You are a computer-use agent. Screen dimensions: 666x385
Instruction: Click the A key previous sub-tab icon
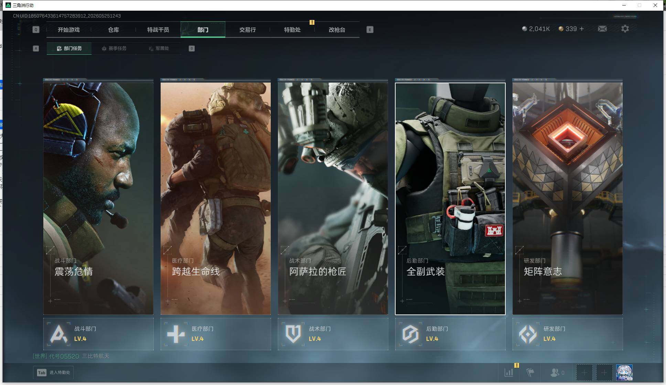pyautogui.click(x=36, y=49)
